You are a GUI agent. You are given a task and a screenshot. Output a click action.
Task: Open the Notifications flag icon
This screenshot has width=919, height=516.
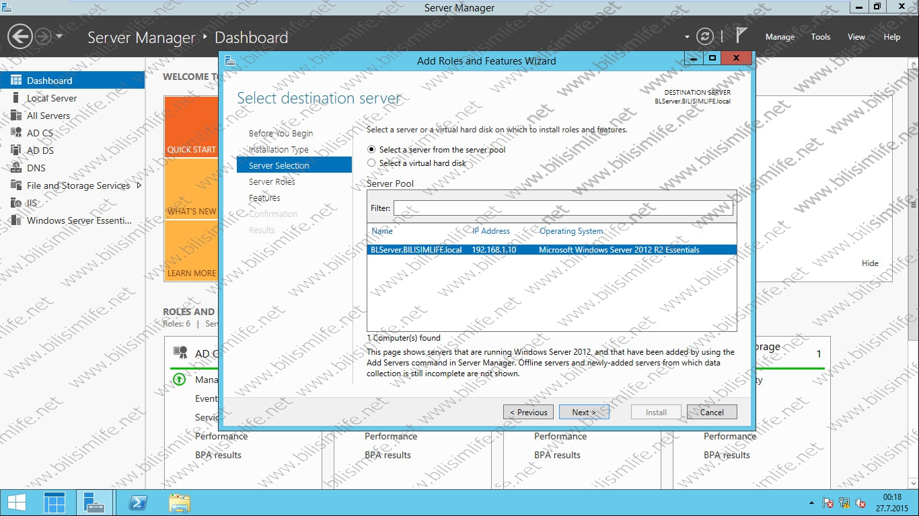tap(741, 36)
